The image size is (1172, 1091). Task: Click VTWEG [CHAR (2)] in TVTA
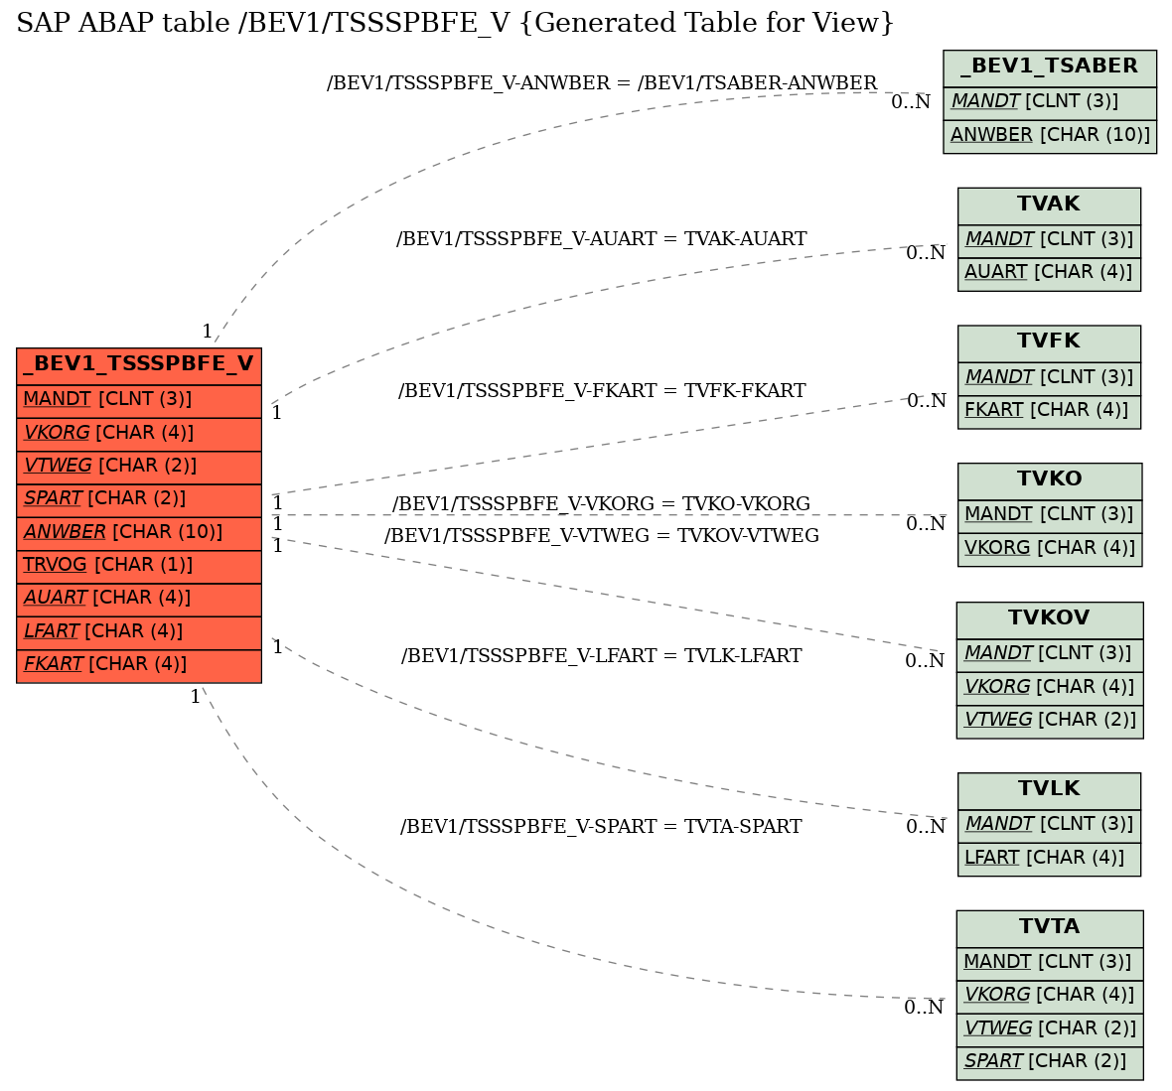1050,1029
